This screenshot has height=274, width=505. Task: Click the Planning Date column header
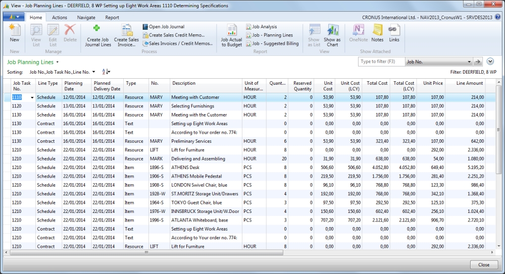[x=76, y=86]
